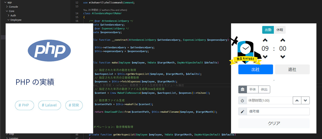The width and height of the screenshot is (322, 139).
Task: Decrease the hour with the down arrow
Action: pyautogui.click(x=265, y=57)
